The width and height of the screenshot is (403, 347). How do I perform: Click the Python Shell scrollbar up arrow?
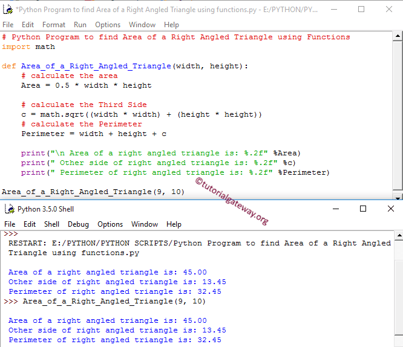coord(399,235)
